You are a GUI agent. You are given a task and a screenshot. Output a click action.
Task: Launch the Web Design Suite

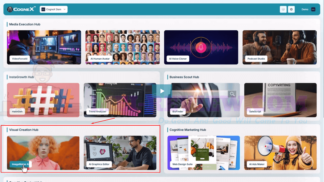(x=204, y=153)
